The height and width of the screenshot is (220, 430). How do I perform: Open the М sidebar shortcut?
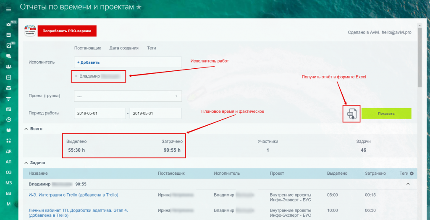click(x=8, y=204)
